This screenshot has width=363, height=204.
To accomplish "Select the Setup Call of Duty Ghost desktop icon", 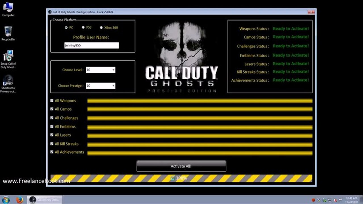I will coord(8,59).
